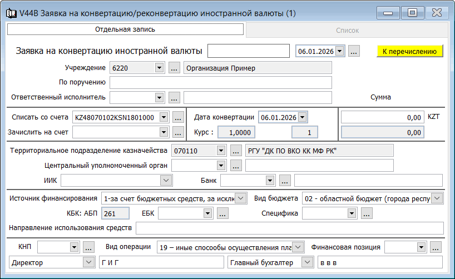Select the Отдельная запись tab
The image size is (455, 279).
(125, 29)
